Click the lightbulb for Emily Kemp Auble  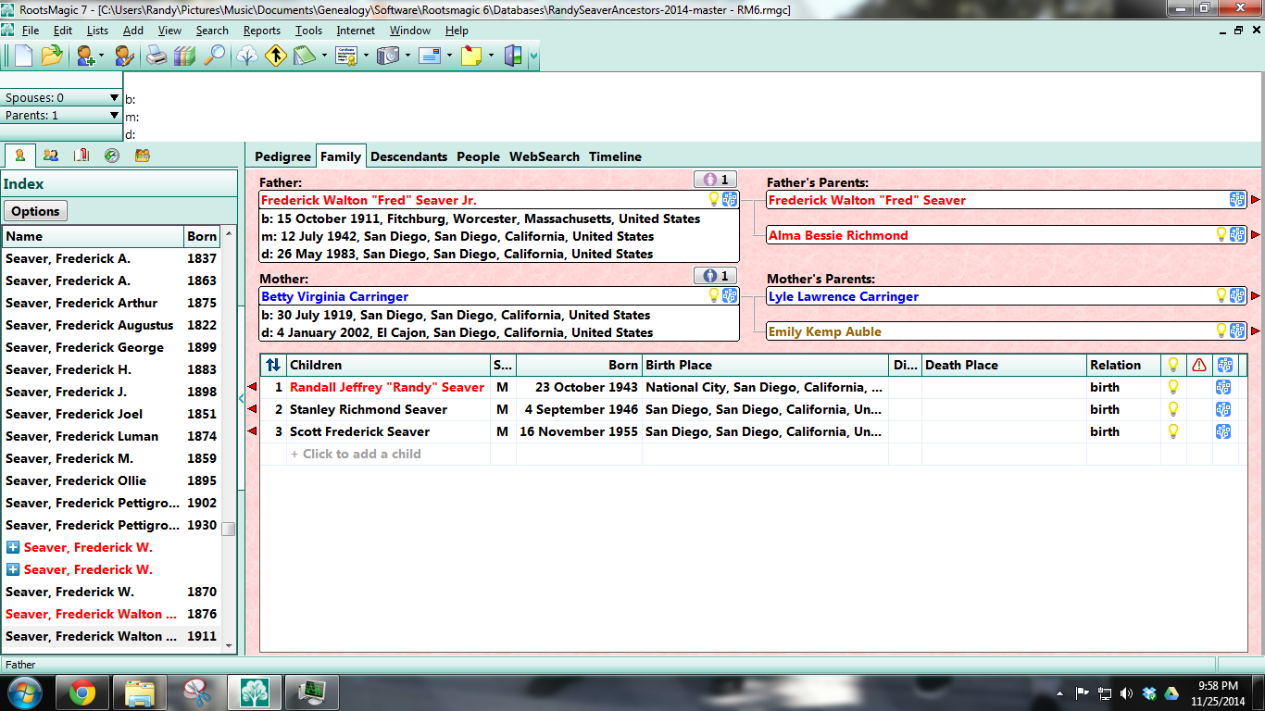(x=1221, y=331)
